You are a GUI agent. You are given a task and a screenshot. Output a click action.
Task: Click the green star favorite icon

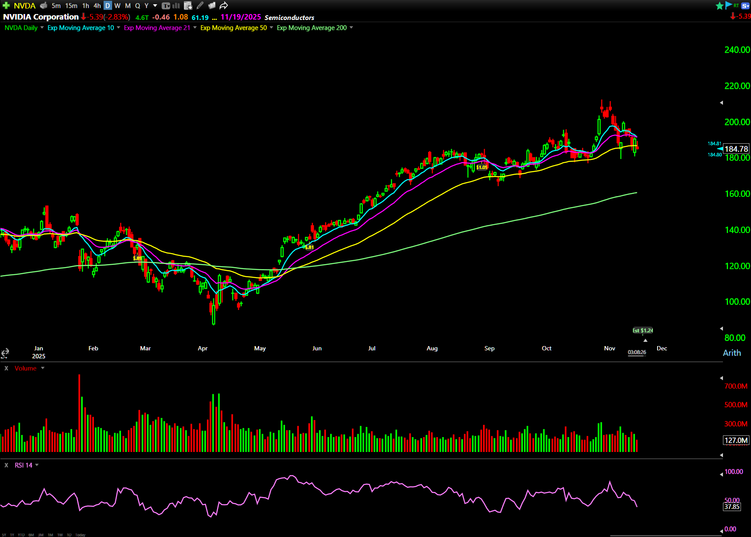720,6
